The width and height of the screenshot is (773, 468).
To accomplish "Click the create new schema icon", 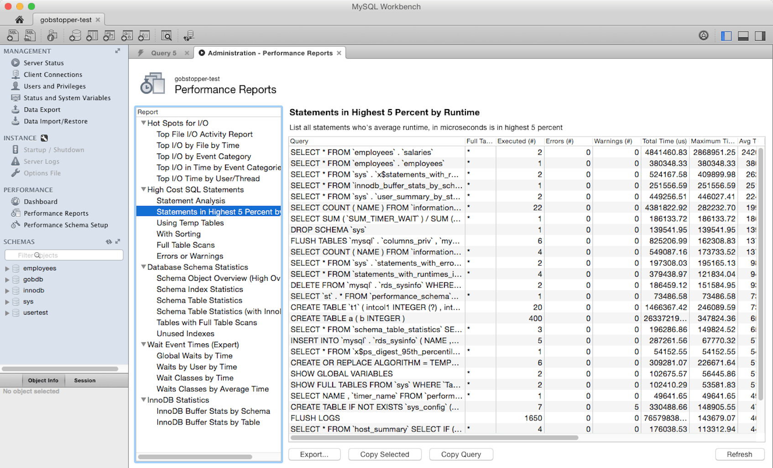I will 75,36.
